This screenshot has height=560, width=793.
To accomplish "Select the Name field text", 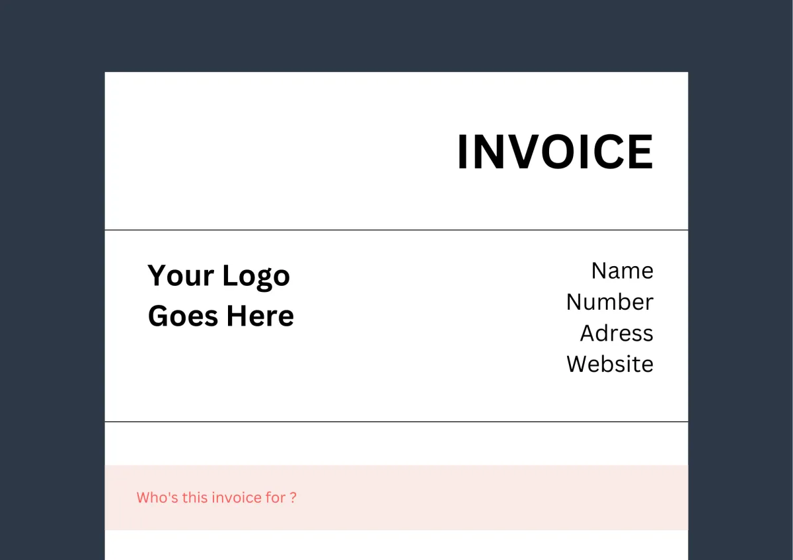I will tap(623, 270).
